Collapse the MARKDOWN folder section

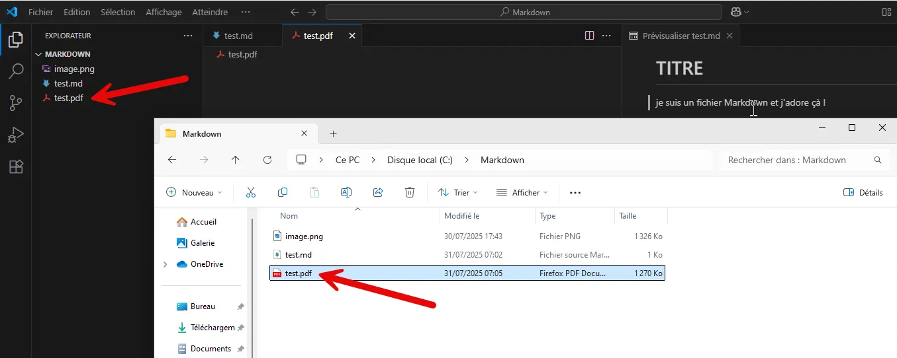coord(38,54)
